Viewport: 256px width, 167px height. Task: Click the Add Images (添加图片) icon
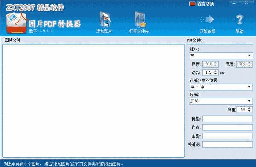[x=105, y=20]
